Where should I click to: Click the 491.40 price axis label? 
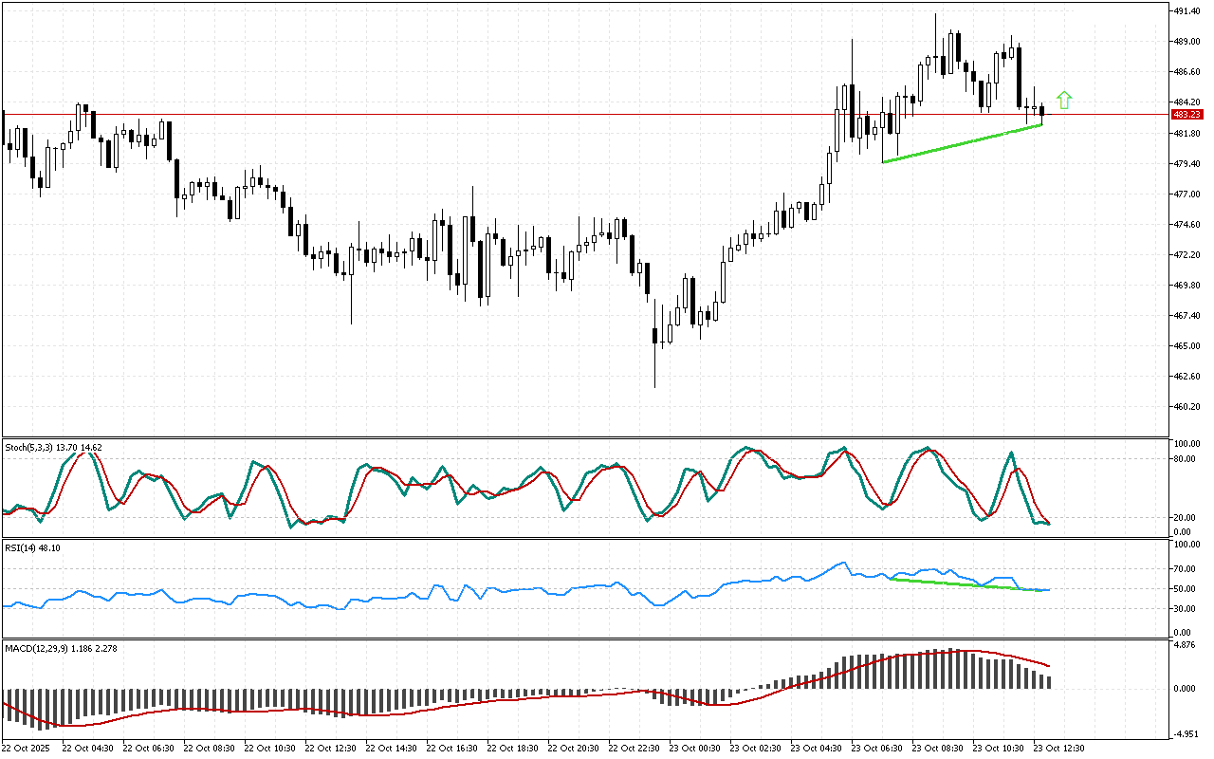point(1187,11)
